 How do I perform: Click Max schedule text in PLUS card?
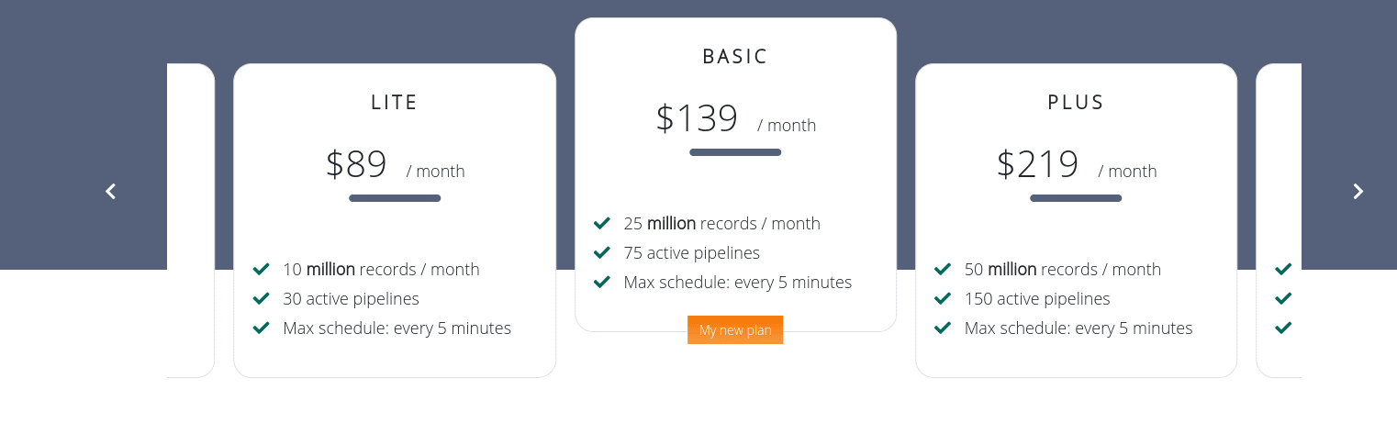click(1078, 328)
